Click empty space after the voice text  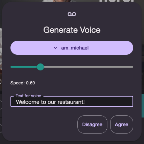pos(108,102)
